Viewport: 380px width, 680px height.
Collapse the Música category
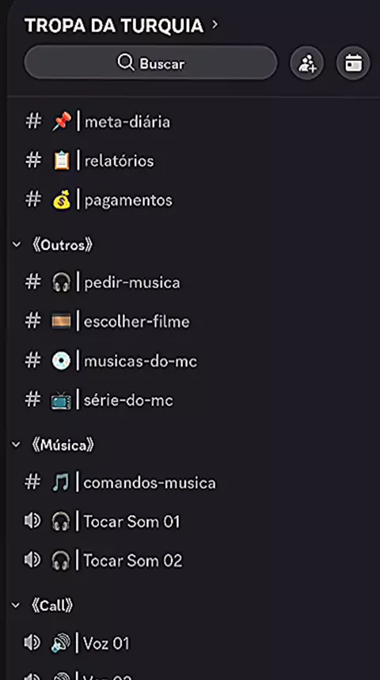17,444
